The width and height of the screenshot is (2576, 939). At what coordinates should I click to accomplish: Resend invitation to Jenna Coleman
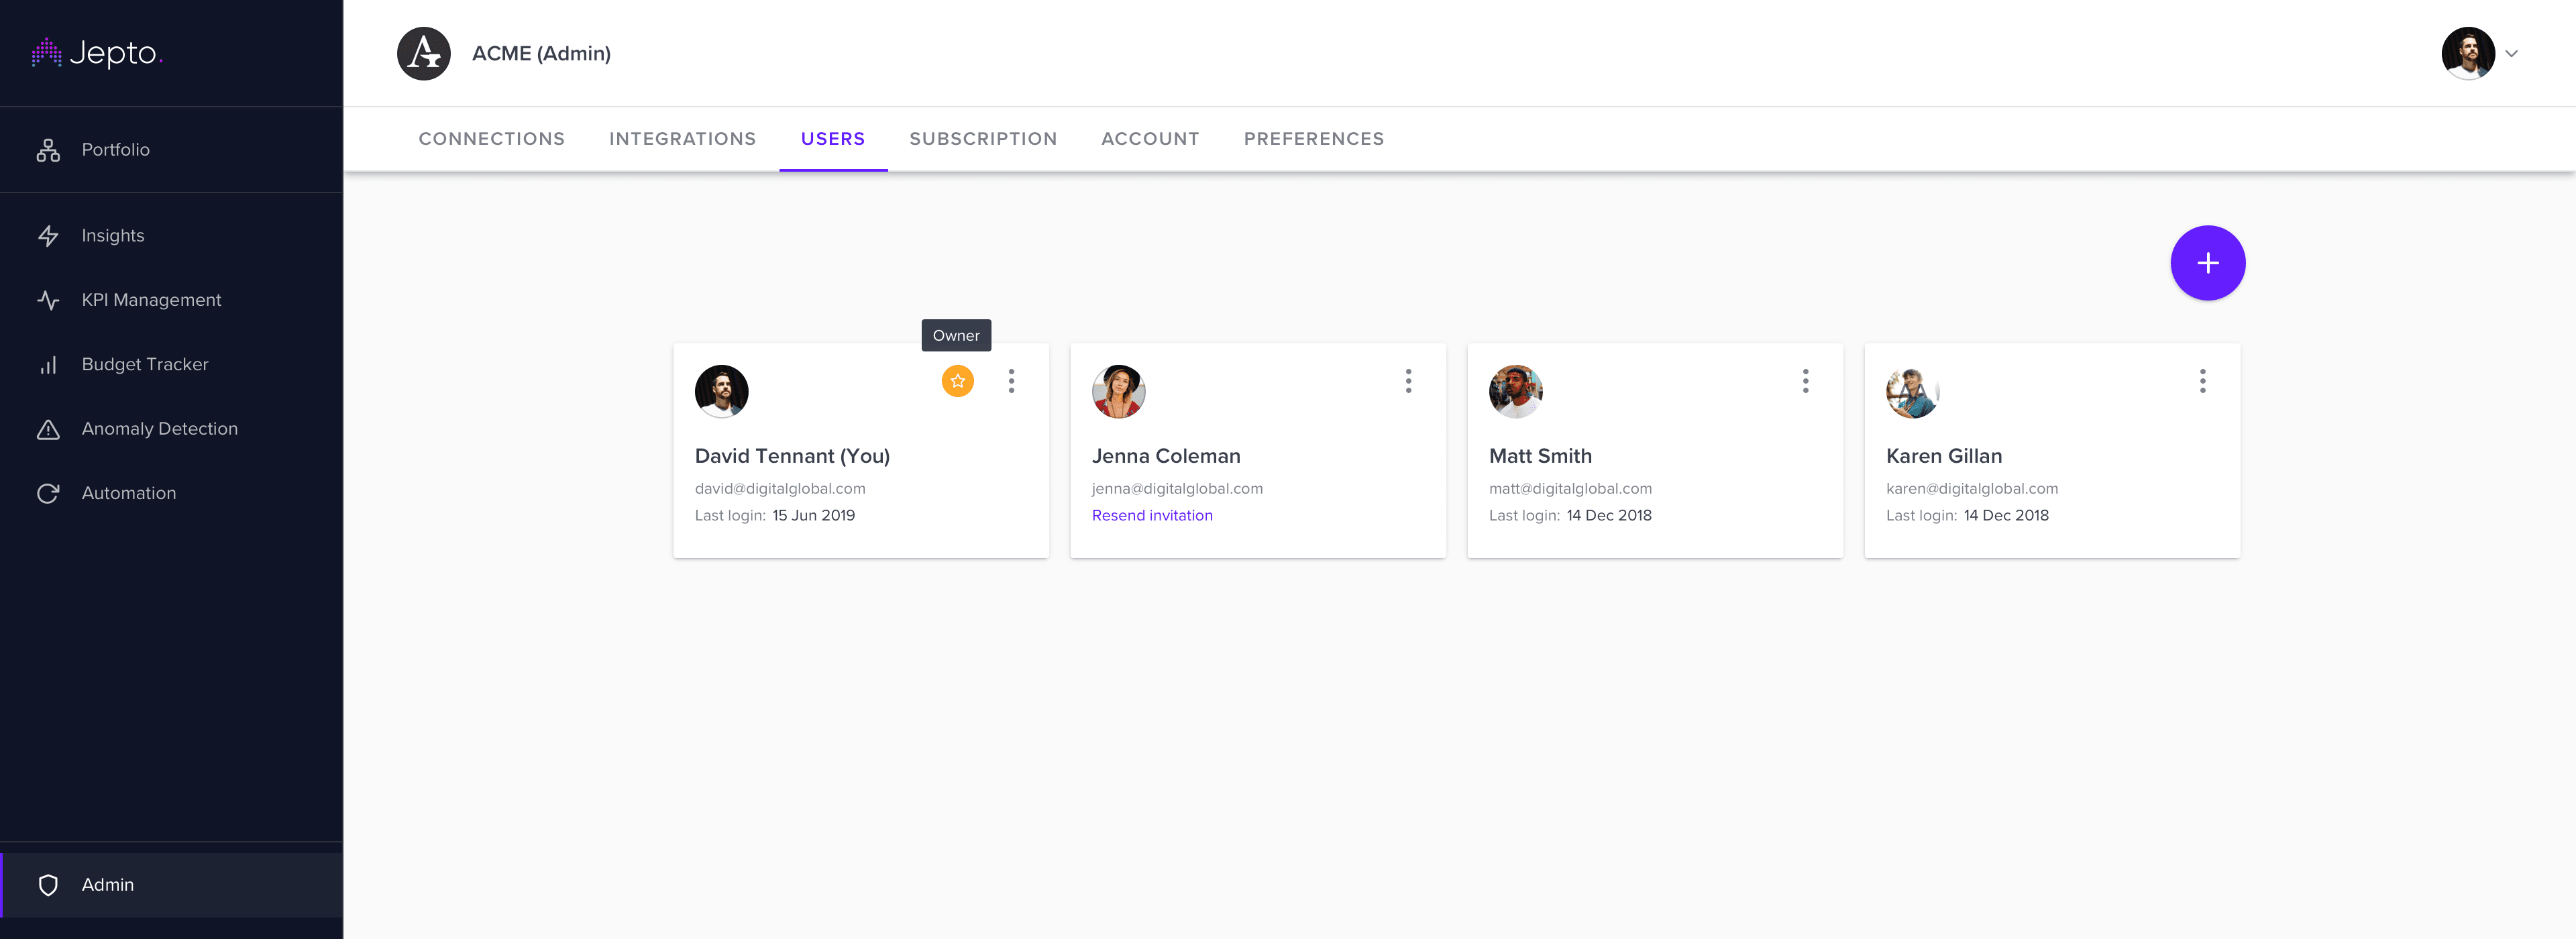pos(1152,516)
